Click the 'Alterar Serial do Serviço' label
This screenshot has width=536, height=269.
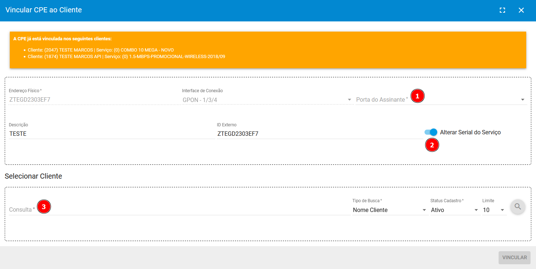coord(470,133)
